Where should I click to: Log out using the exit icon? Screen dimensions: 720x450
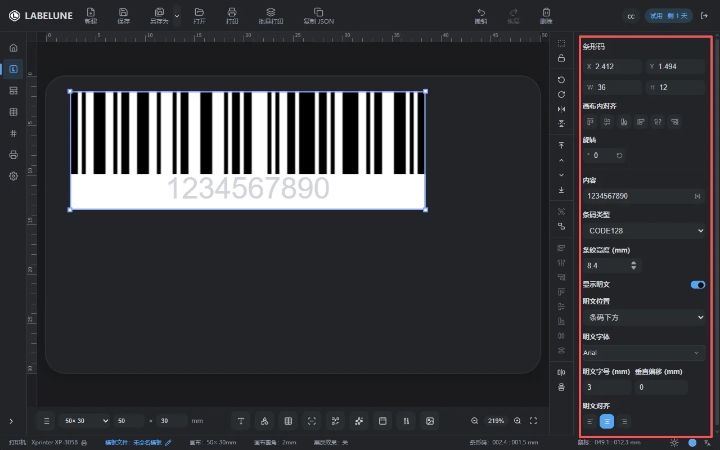[x=704, y=16]
